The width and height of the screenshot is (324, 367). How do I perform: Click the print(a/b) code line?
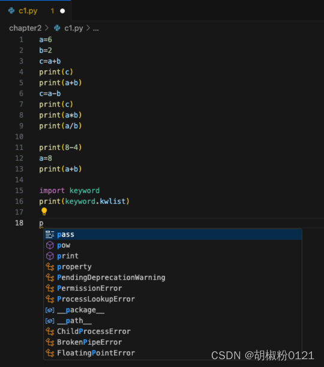tap(61, 126)
